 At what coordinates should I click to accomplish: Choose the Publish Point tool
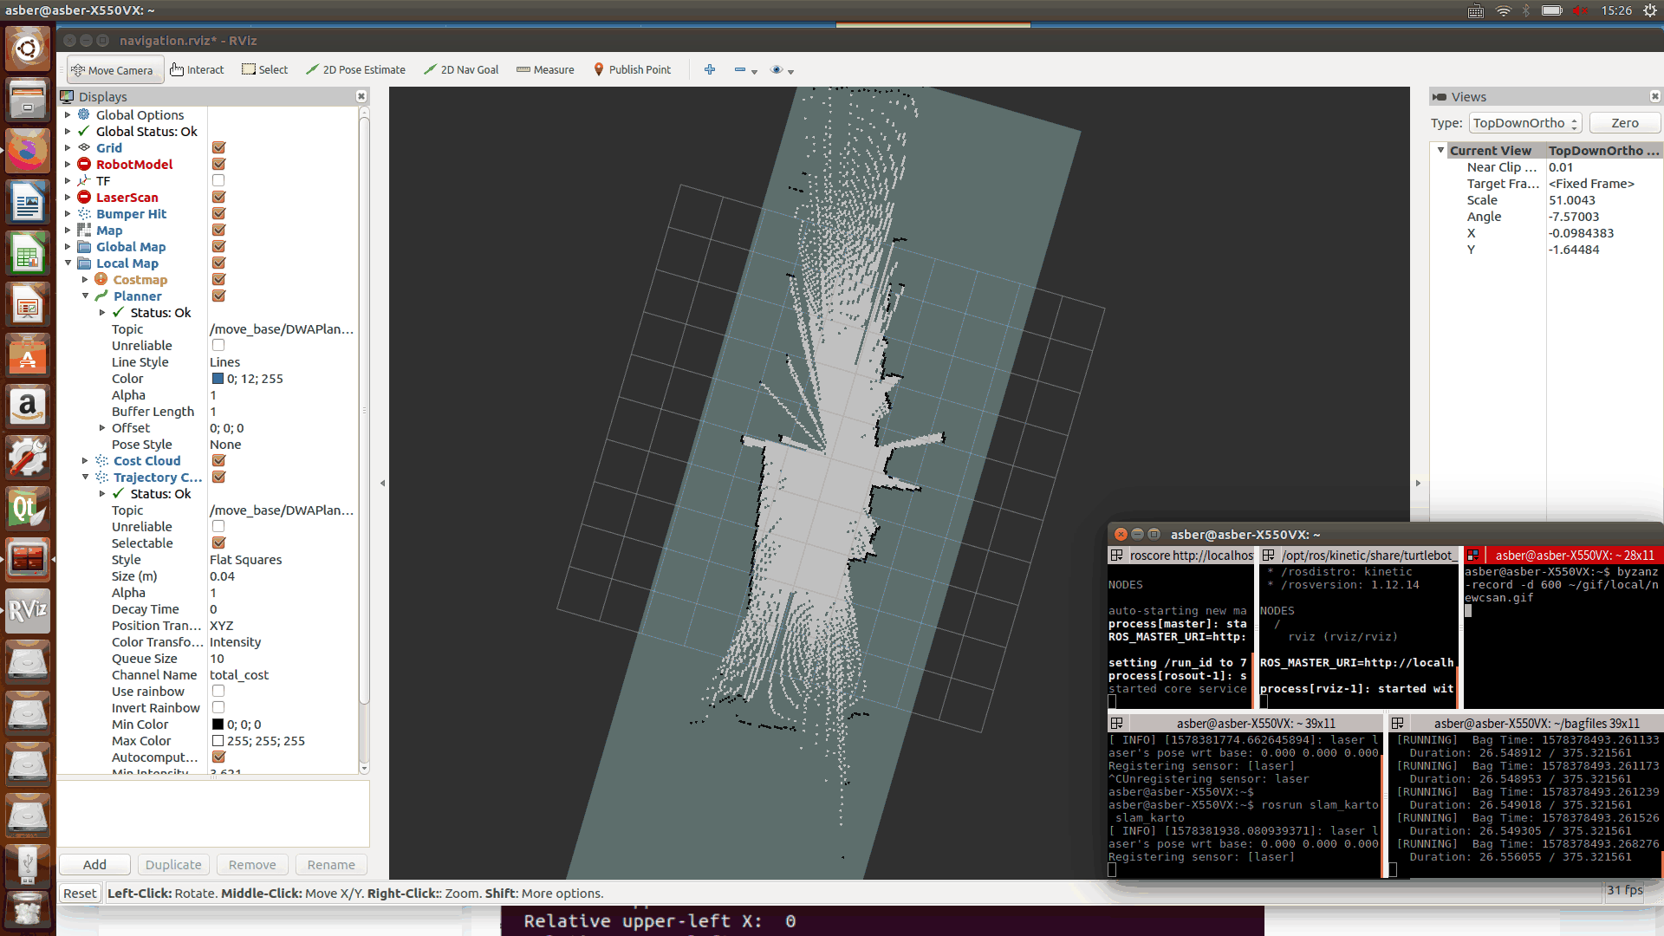(x=632, y=69)
